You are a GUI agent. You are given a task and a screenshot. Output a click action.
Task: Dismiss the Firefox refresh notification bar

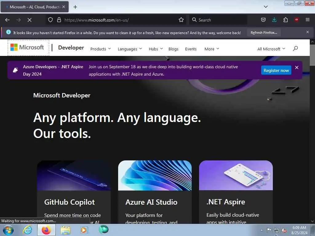(x=308, y=32)
